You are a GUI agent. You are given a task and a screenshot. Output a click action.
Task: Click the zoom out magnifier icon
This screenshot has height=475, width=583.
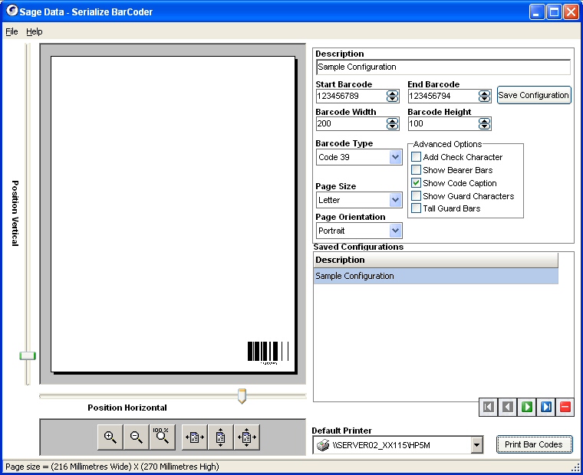coord(136,437)
